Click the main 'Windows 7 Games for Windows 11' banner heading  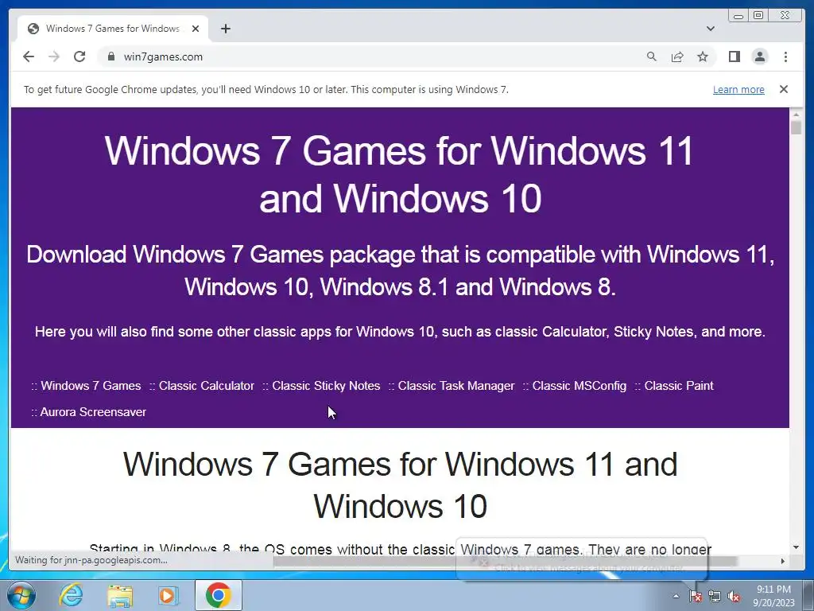click(400, 174)
